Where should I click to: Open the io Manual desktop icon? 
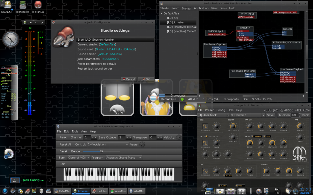coord(38,5)
